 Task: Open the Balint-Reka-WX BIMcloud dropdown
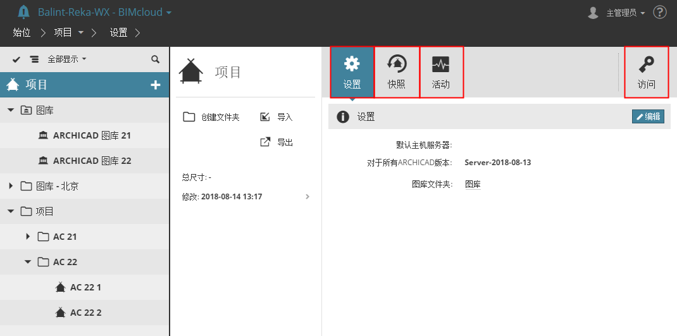click(x=104, y=12)
